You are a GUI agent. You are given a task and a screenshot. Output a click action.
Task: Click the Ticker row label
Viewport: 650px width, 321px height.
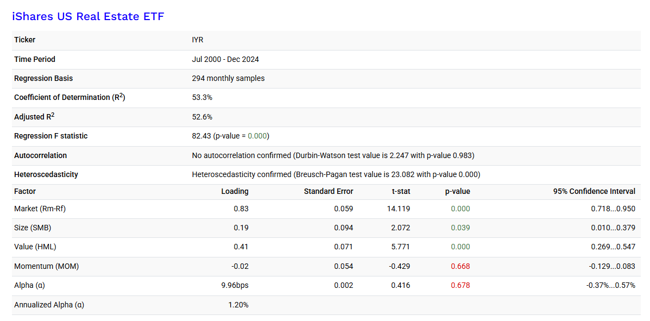[x=25, y=40]
